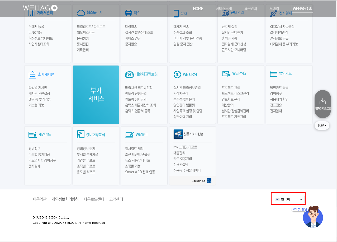Click the 회사게시판 bulletin board icon
The height and width of the screenshot is (242, 337).
32,75
